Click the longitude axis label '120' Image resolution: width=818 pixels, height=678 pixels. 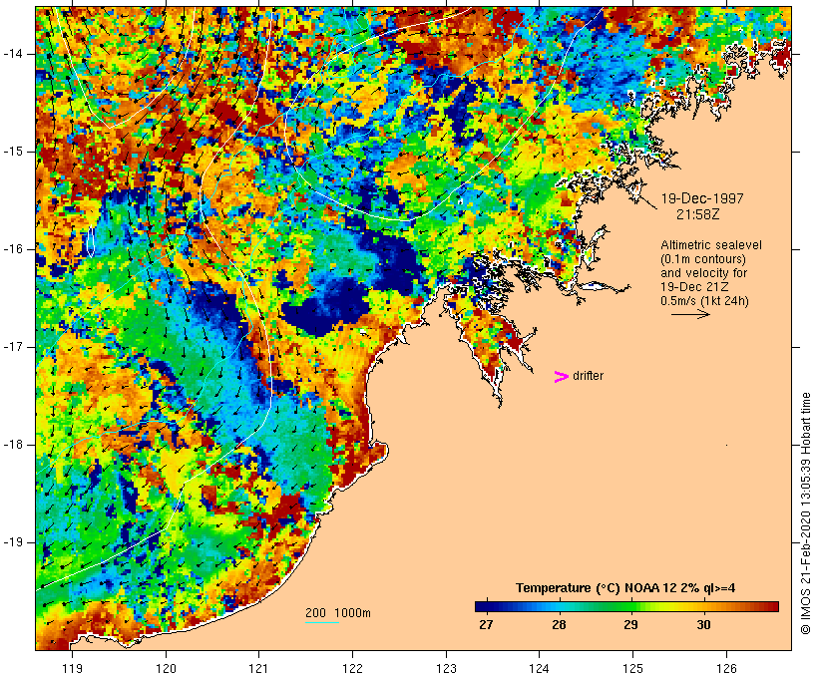[x=166, y=668]
